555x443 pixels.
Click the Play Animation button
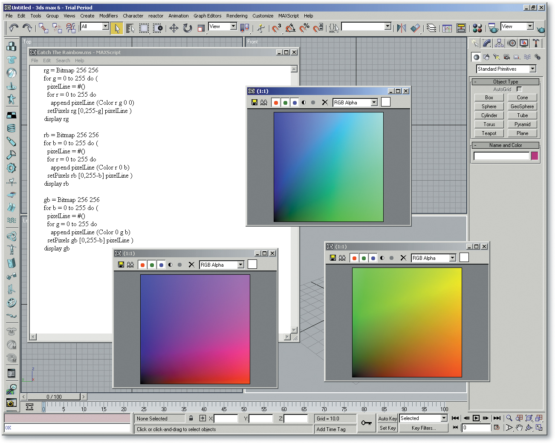476,418
